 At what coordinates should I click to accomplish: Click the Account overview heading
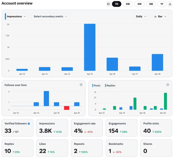[17, 3]
